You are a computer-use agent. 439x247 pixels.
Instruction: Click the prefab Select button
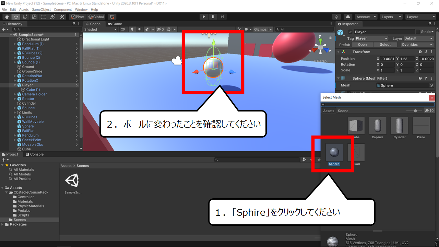point(385,45)
